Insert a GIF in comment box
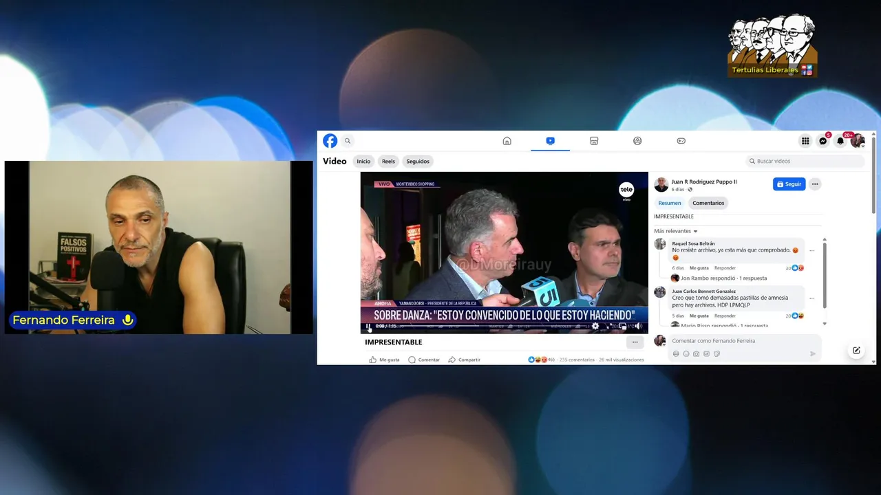This screenshot has height=495, width=881. point(706,354)
